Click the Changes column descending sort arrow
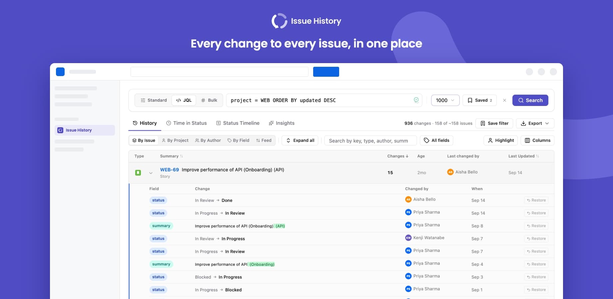This screenshot has width=613, height=299. (407, 156)
